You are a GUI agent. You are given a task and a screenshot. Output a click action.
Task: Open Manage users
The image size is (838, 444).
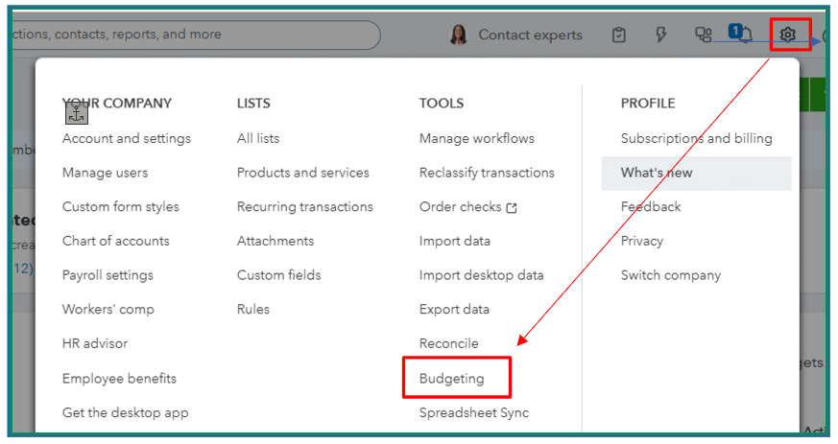(105, 173)
